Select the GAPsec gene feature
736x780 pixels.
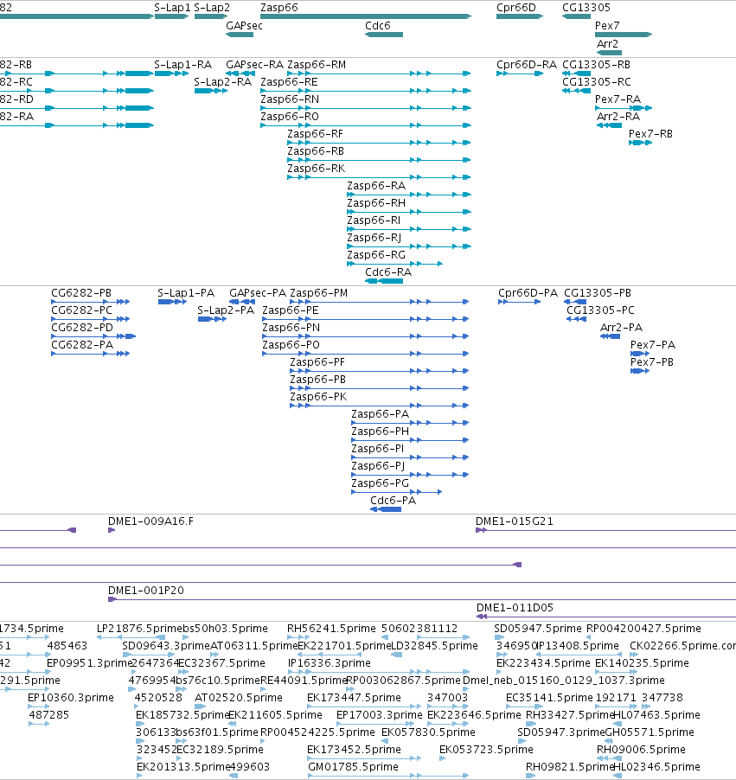[240, 35]
